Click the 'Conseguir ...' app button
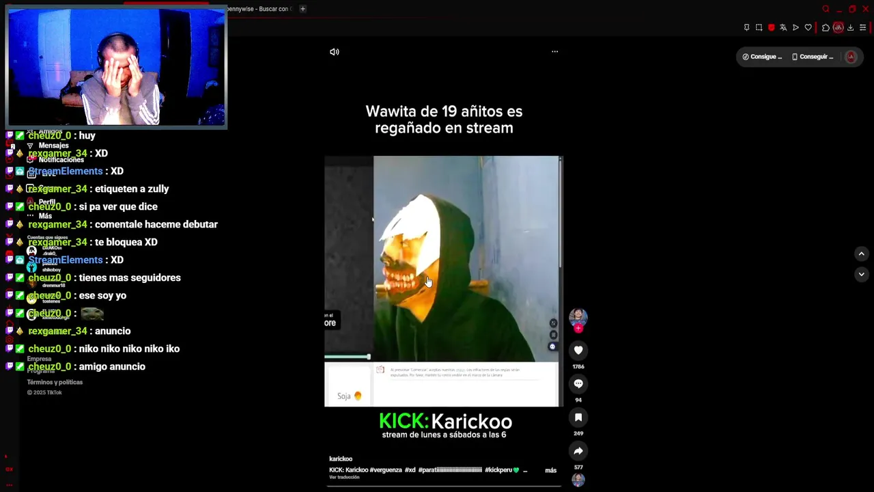The width and height of the screenshot is (874, 492). tap(813, 57)
